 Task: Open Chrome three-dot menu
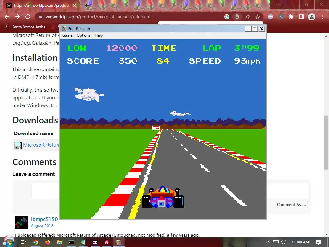[x=322, y=17]
